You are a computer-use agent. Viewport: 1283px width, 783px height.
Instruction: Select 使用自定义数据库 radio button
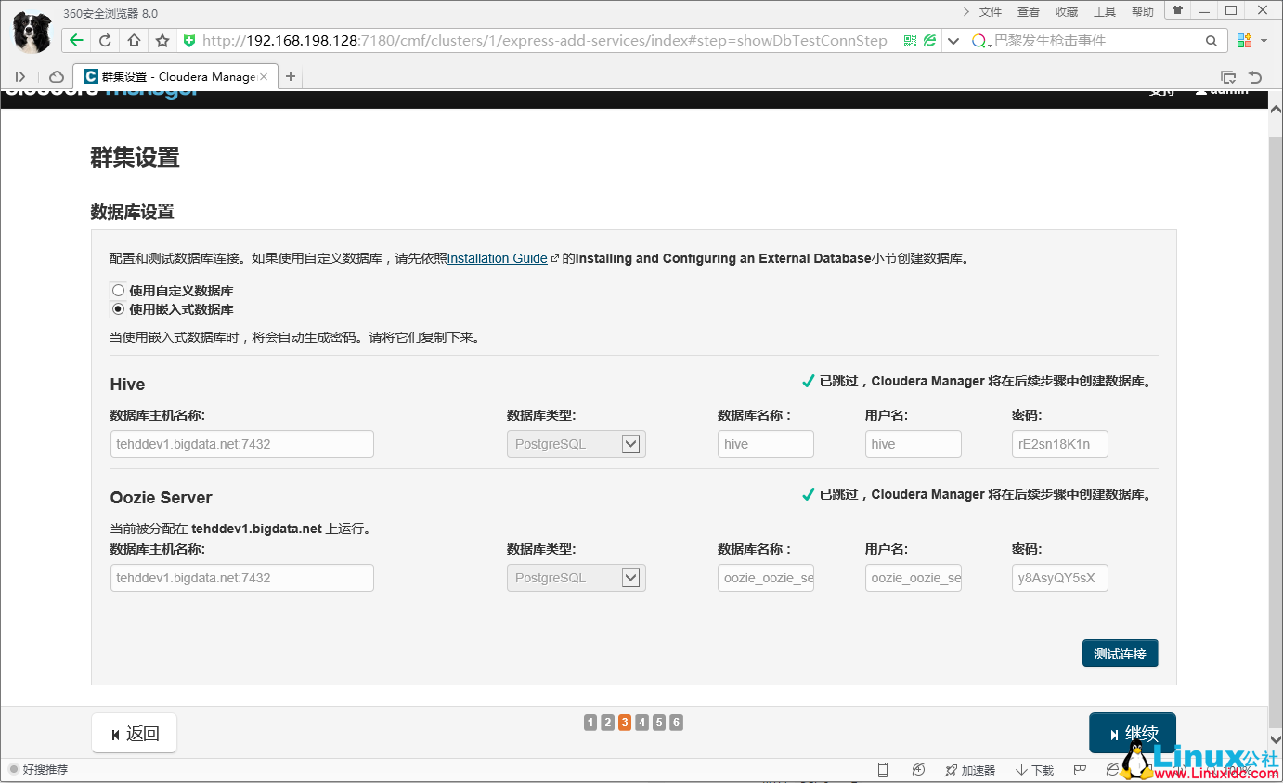[118, 289]
